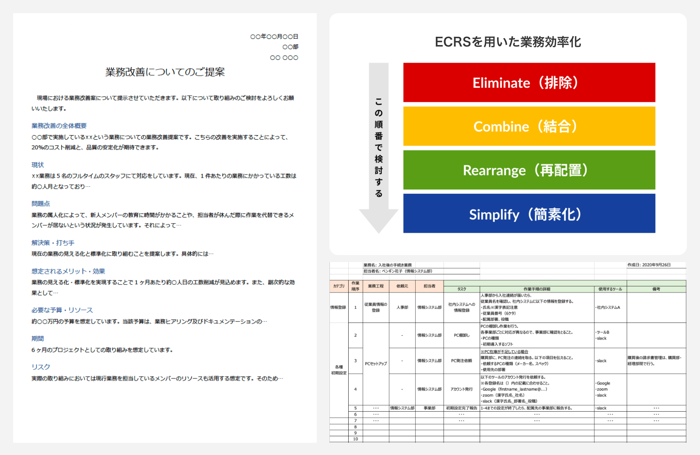Image resolution: width=700 pixels, height=455 pixels.
Task: Click the document title 業務改善についてのご提案
Action: pyautogui.click(x=165, y=72)
